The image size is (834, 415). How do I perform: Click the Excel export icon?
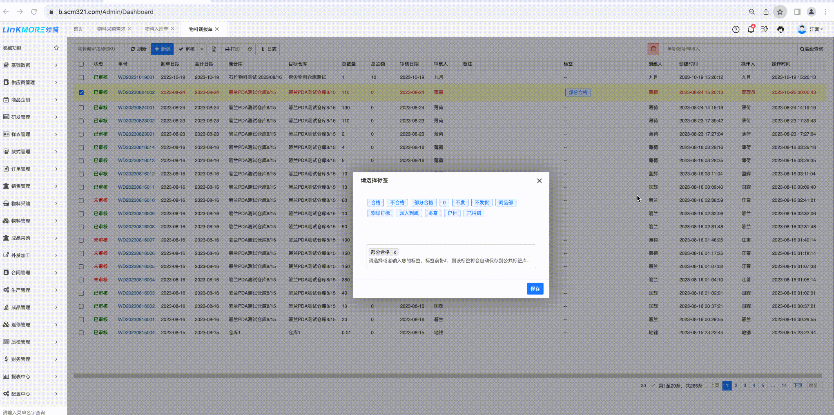[214, 49]
